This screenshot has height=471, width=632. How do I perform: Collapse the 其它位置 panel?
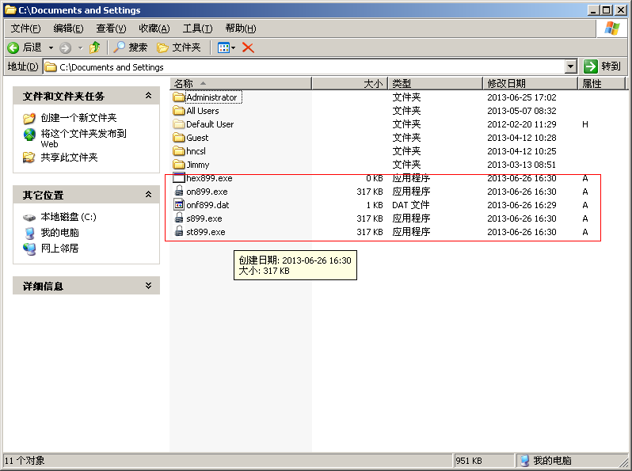pyautogui.click(x=148, y=195)
